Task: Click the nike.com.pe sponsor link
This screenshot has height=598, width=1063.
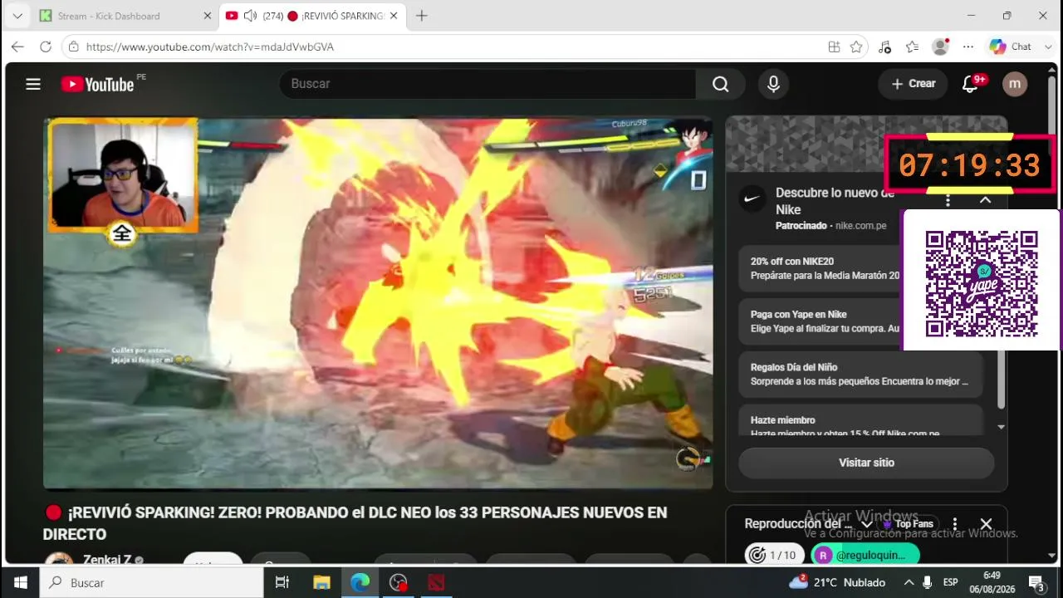Action: point(860,226)
